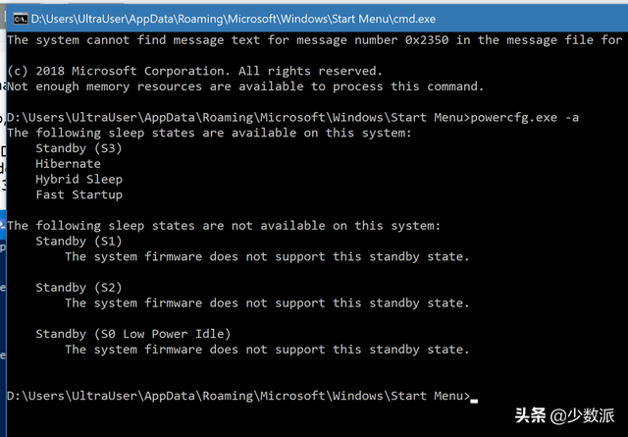This screenshot has width=628, height=437.
Task: Click the firmware message under Standby (S0)
Action: click(x=267, y=350)
